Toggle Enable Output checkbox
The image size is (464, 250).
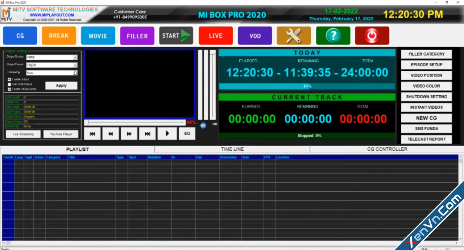coord(9,79)
